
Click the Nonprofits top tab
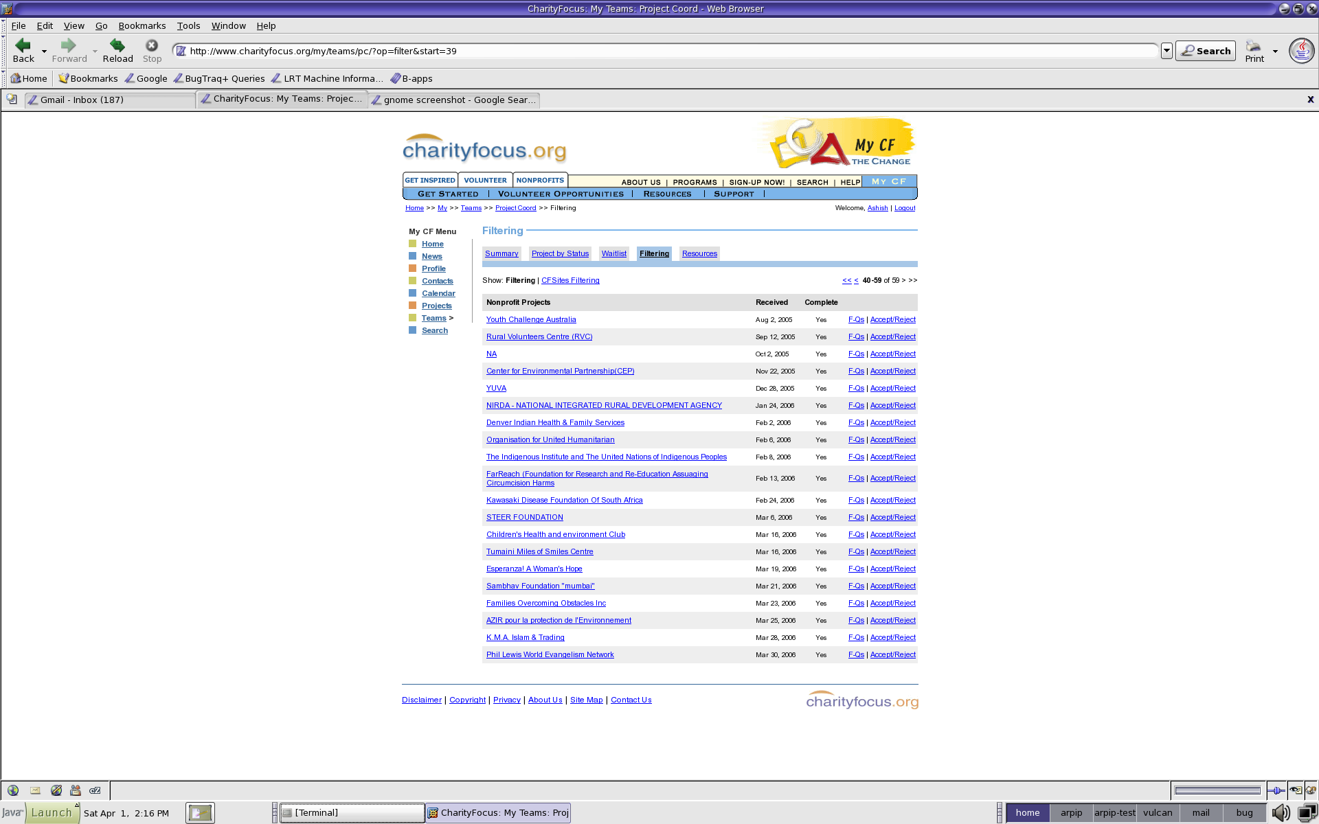tap(540, 180)
